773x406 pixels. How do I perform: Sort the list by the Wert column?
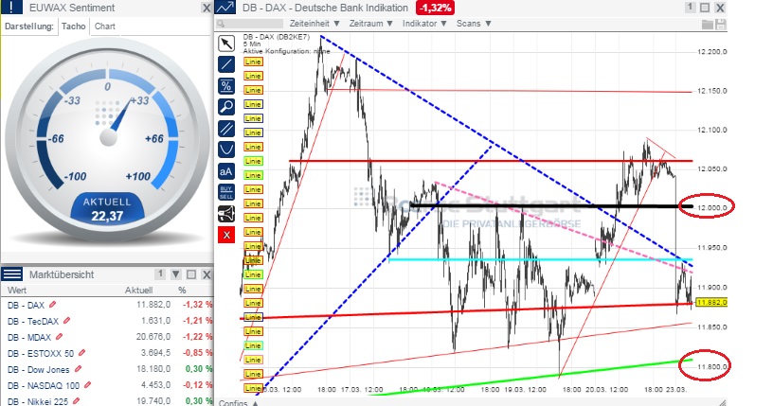tap(17, 291)
